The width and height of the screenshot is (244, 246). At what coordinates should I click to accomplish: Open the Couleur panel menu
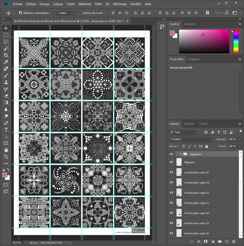(240, 24)
